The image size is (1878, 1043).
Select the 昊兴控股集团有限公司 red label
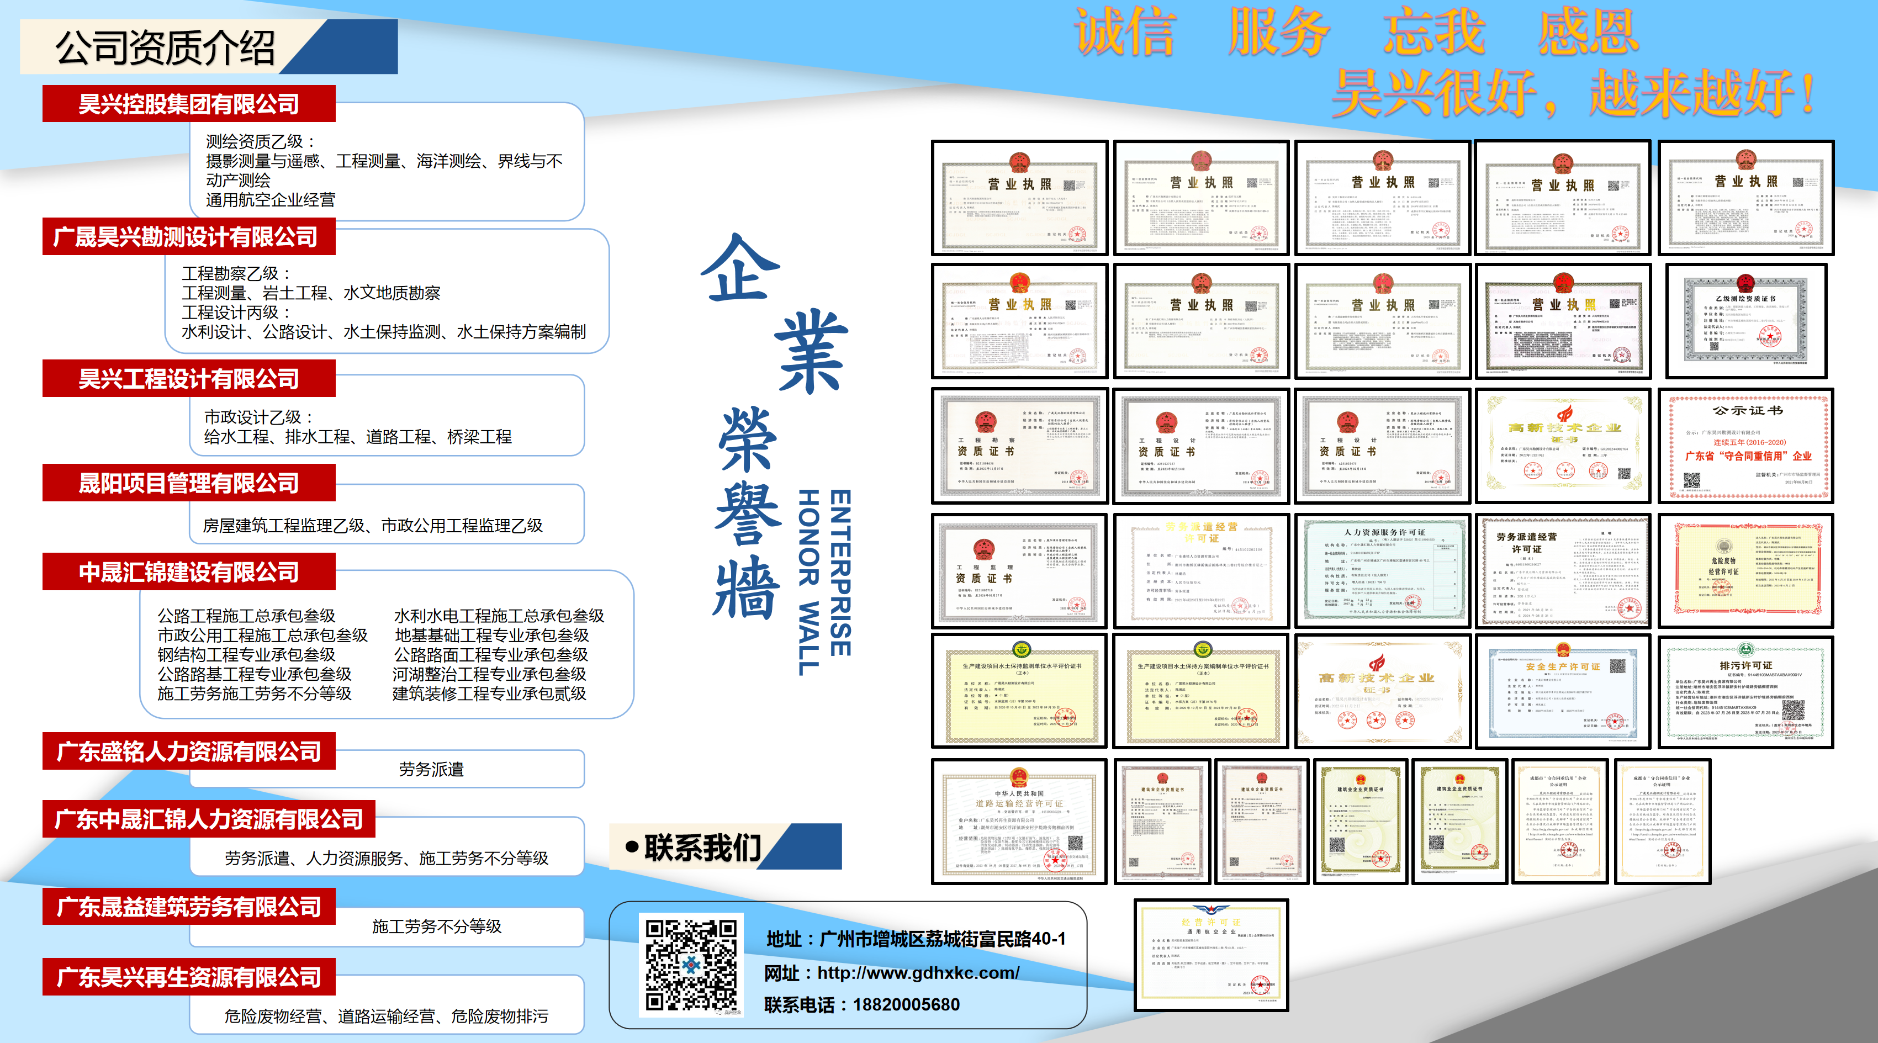(x=189, y=103)
